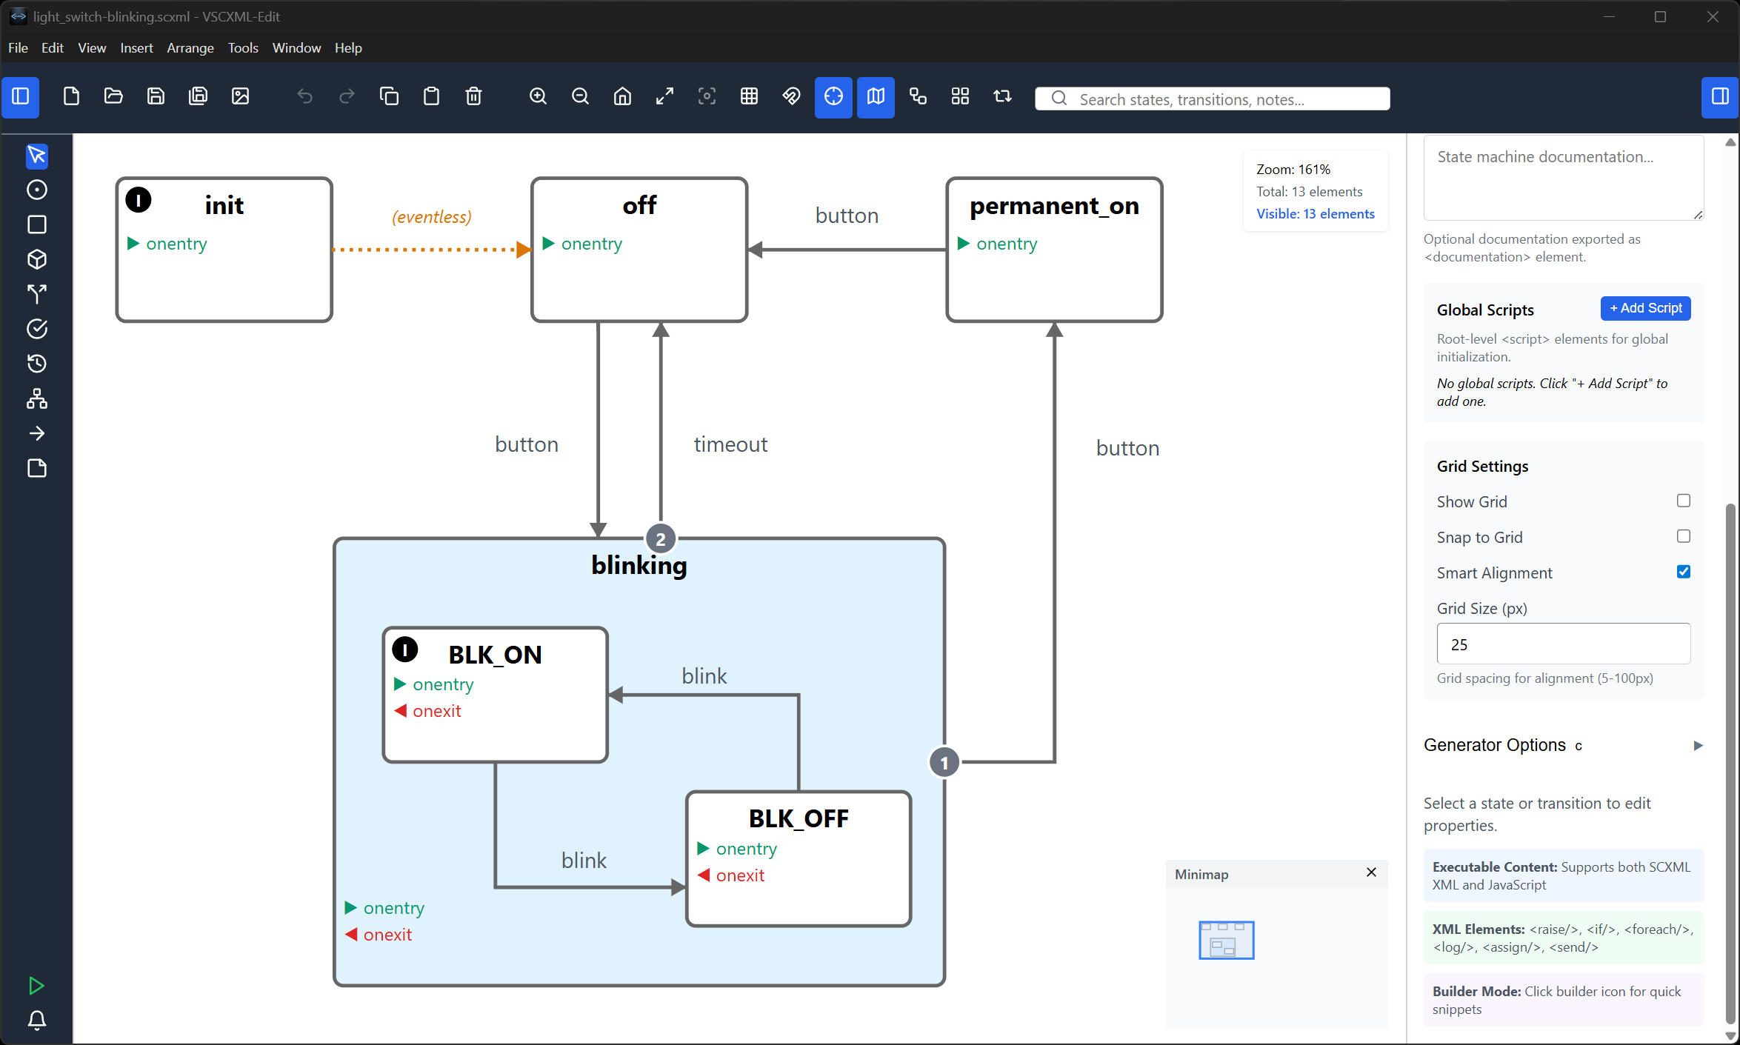Select the compound state cube tool
Screen dimensions: 1740x1045
point(36,259)
